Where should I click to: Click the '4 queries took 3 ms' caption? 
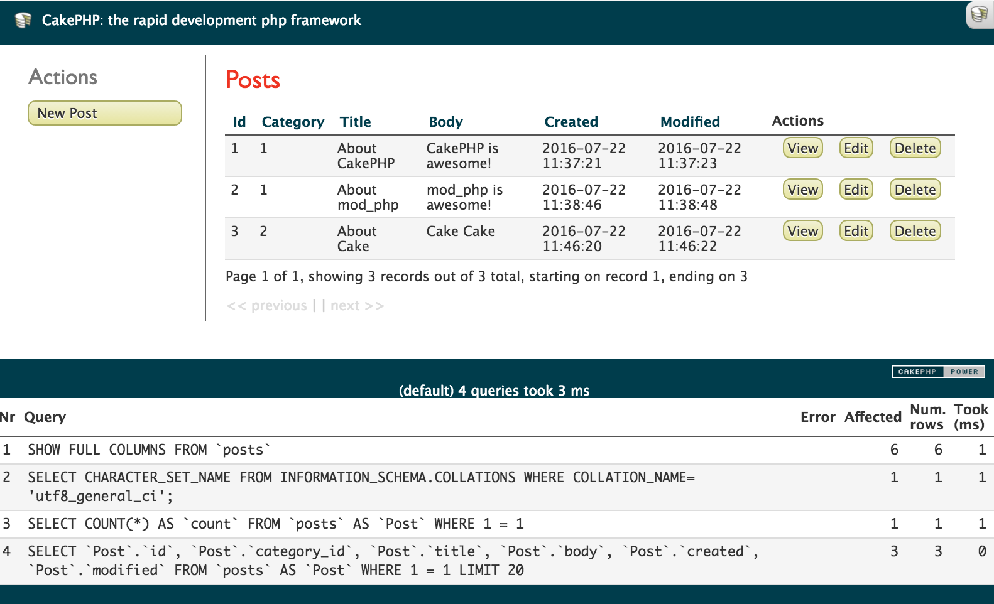pos(494,391)
